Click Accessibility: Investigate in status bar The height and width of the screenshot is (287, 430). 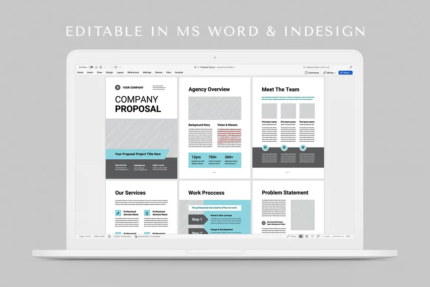147,237
